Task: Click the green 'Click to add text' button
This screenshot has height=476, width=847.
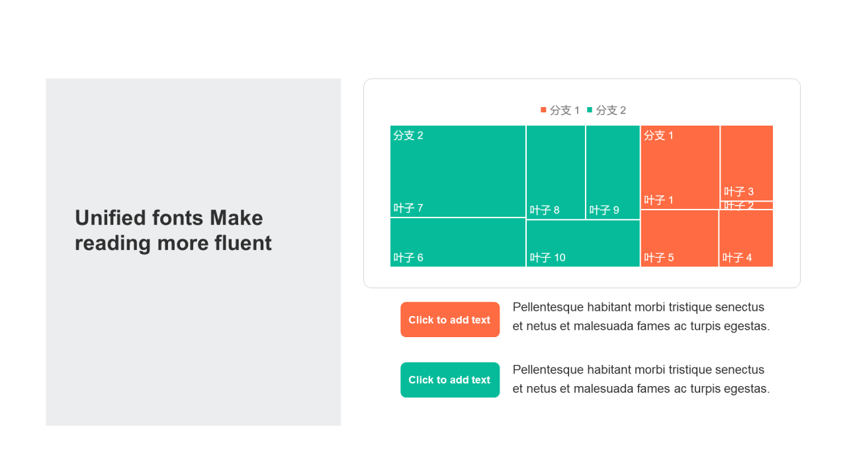Action: (450, 380)
